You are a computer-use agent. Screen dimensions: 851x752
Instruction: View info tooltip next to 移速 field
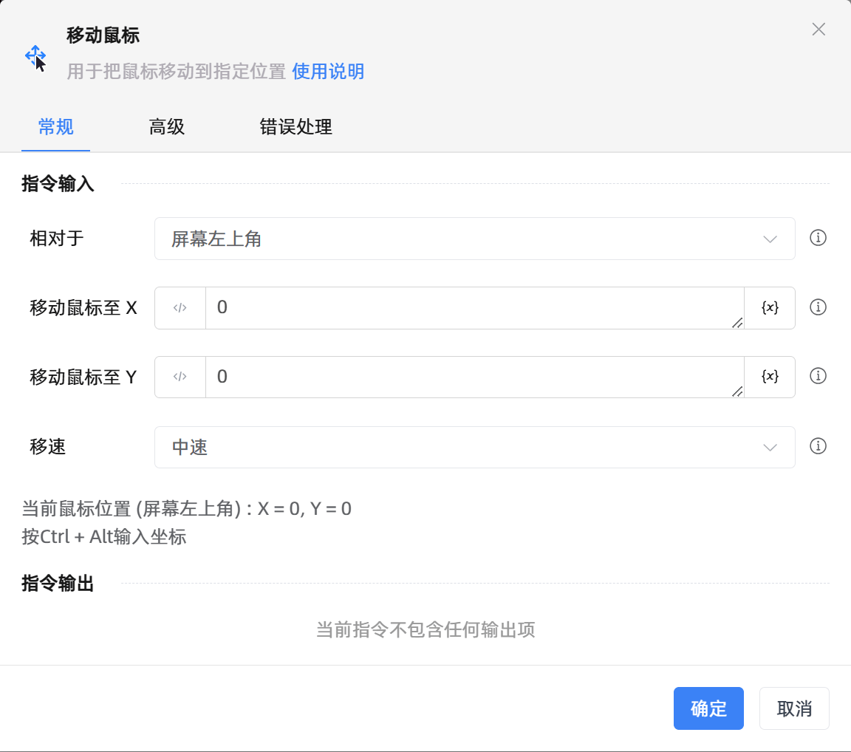coord(818,446)
